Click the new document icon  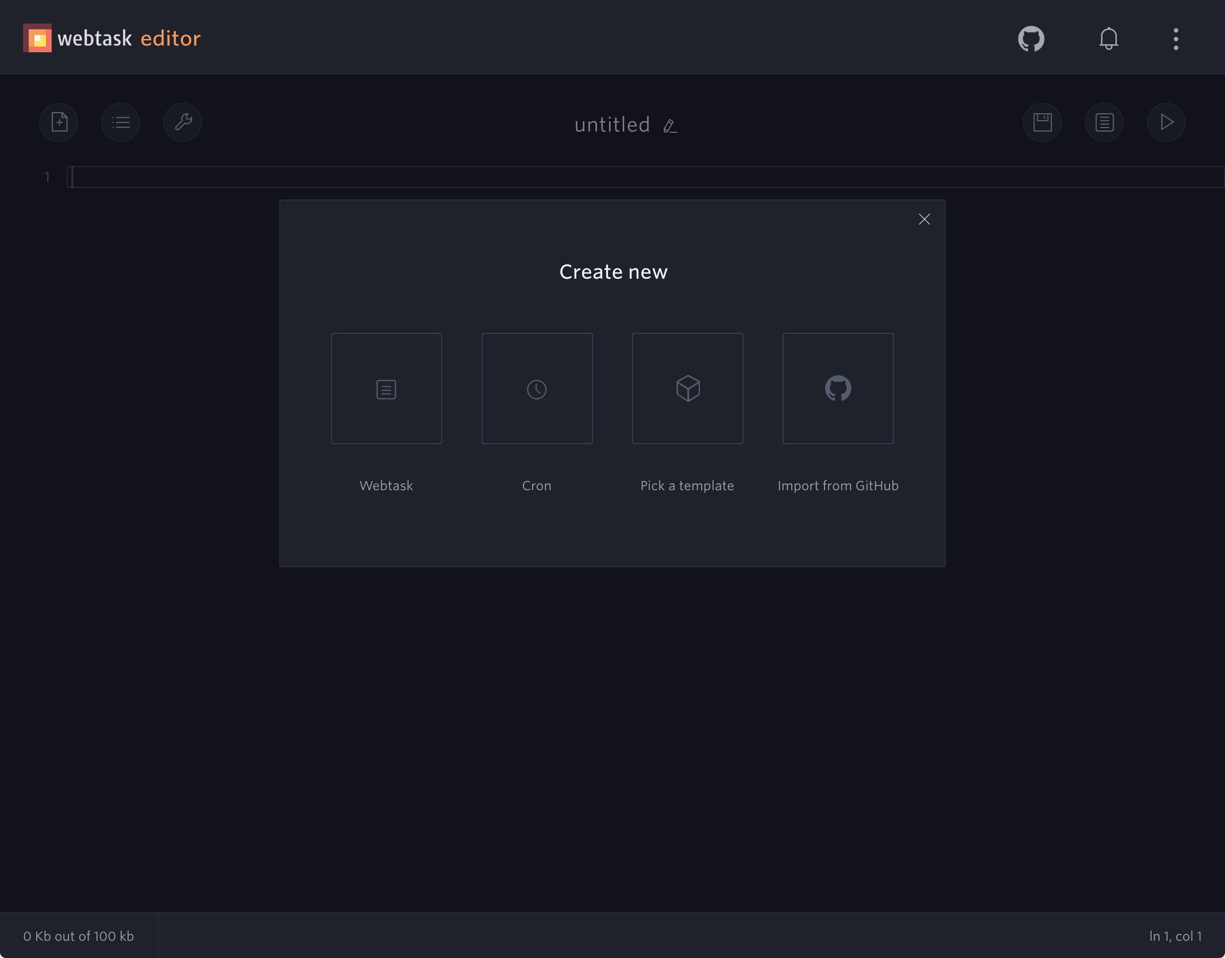60,122
